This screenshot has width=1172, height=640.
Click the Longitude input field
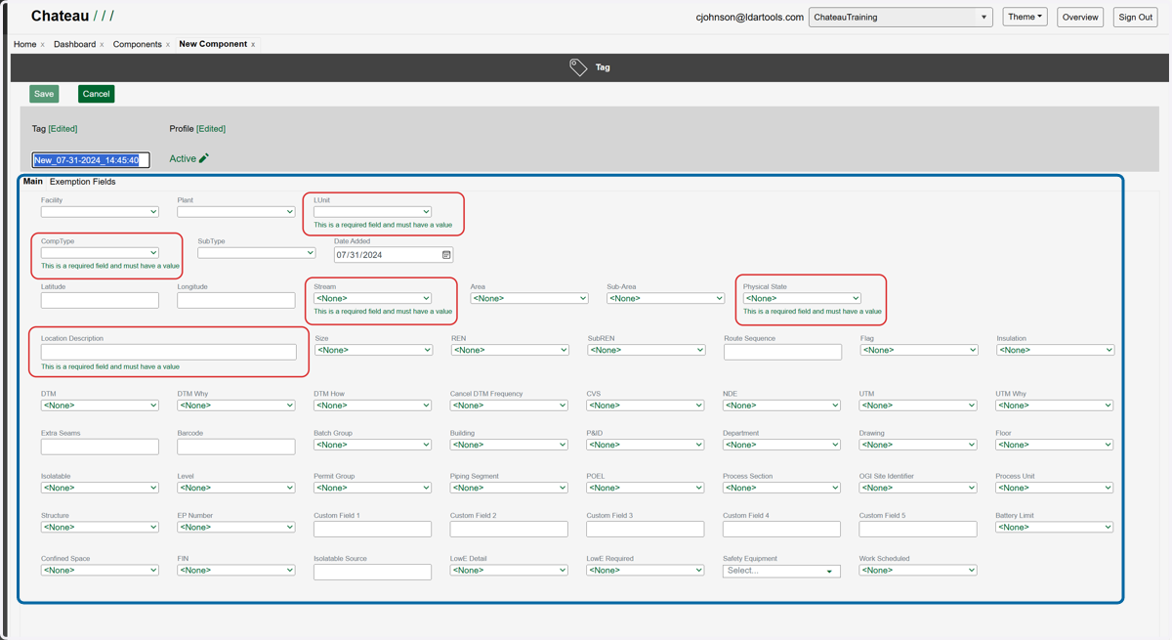coord(235,301)
